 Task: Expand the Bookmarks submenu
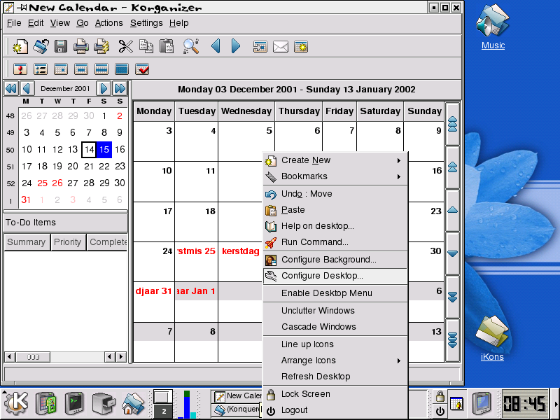(x=335, y=176)
